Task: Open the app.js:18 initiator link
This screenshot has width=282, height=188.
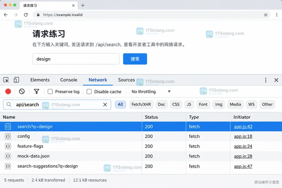Action: pos(243,136)
